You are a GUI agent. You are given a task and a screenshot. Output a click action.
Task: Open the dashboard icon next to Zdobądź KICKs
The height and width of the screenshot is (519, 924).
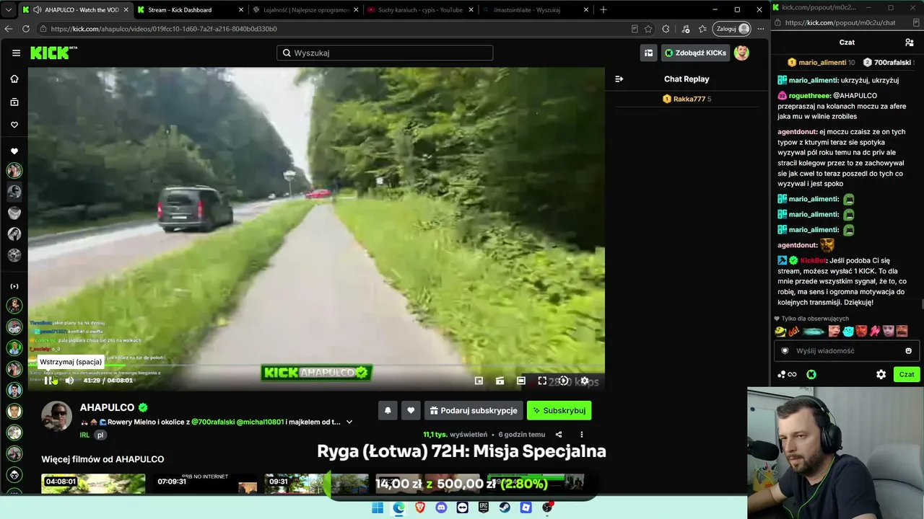[x=649, y=53]
